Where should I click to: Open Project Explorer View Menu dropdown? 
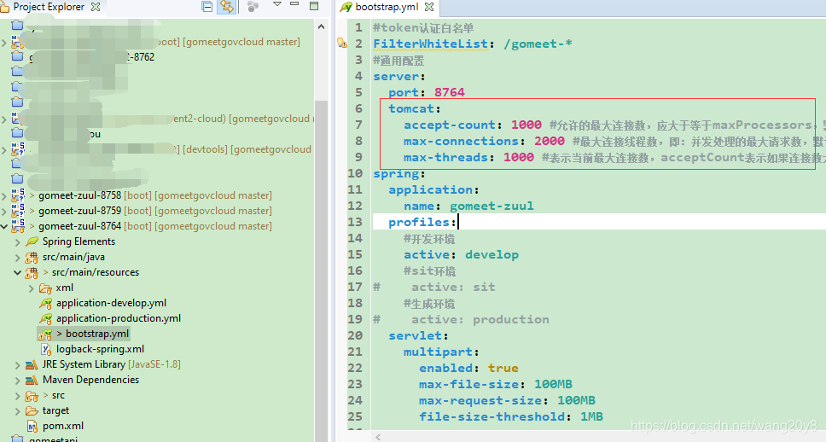(277, 5)
